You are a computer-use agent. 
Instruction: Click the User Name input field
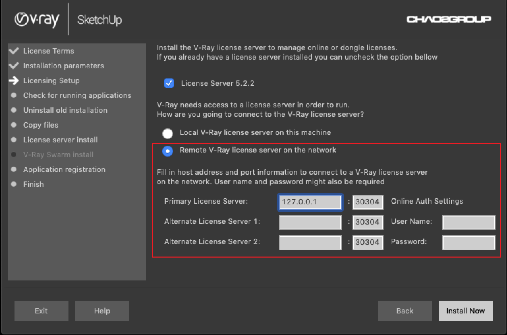coord(469,223)
